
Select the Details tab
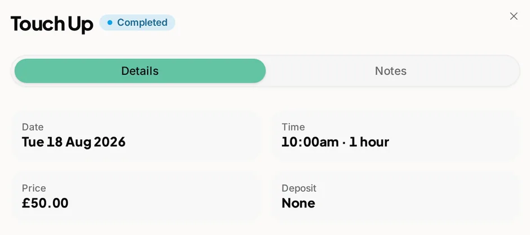coord(140,71)
